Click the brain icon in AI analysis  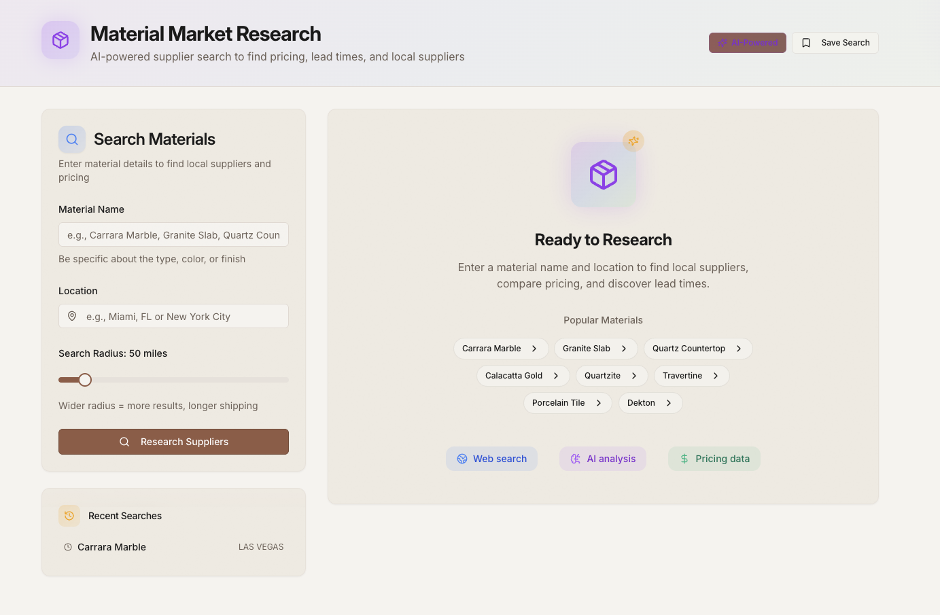576,459
